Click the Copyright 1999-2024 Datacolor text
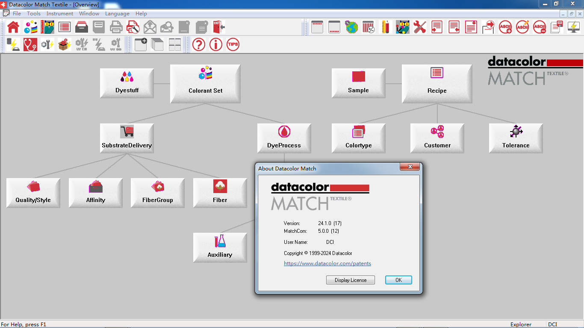 point(318,253)
